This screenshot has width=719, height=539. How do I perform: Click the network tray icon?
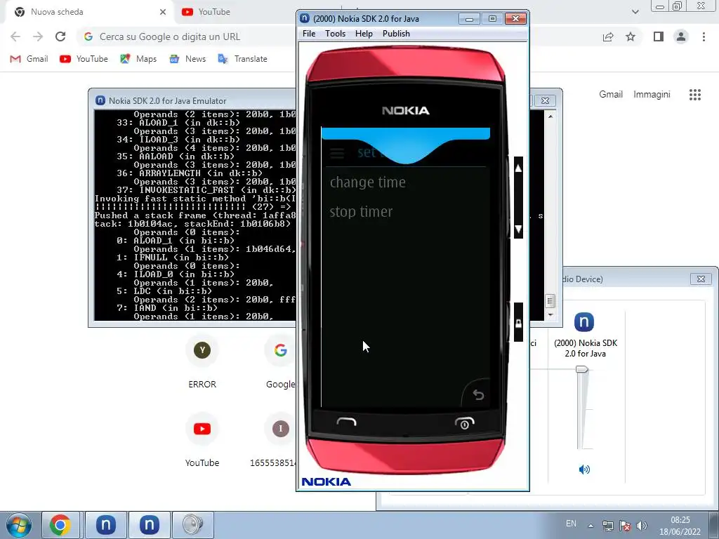pyautogui.click(x=608, y=526)
